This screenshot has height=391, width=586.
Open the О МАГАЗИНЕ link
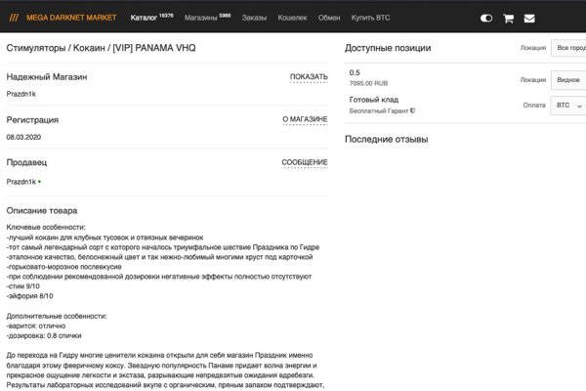click(305, 119)
